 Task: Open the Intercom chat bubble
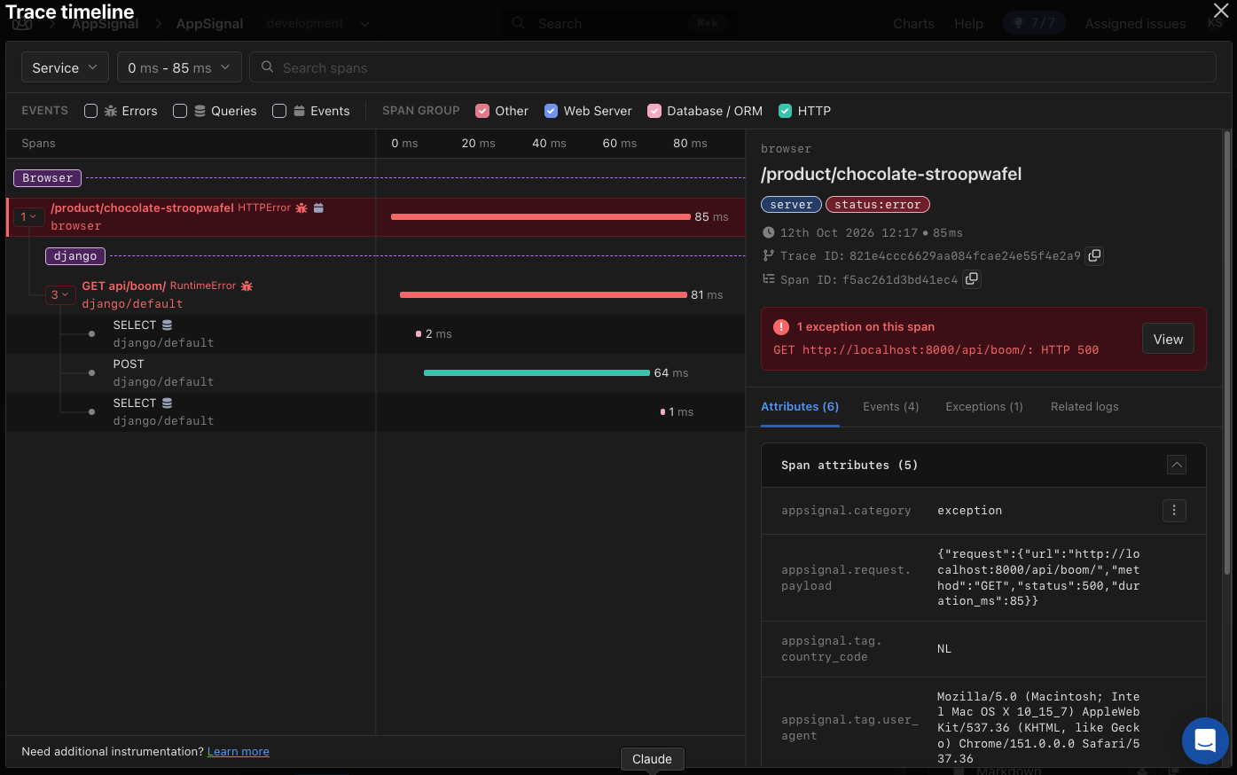click(x=1205, y=740)
